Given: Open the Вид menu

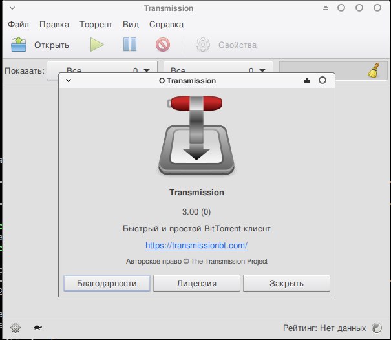Looking at the screenshot, I should click(x=131, y=24).
